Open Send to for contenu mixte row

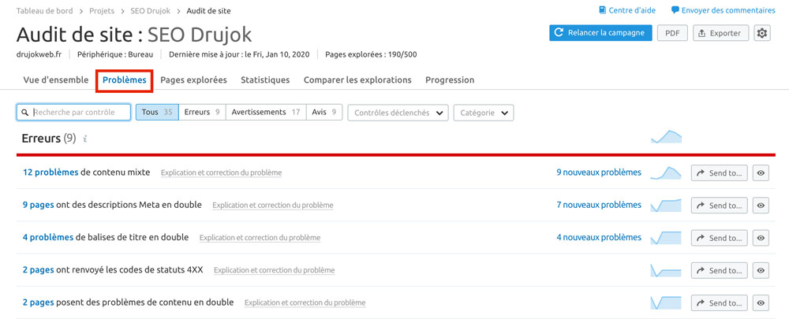pyautogui.click(x=719, y=172)
